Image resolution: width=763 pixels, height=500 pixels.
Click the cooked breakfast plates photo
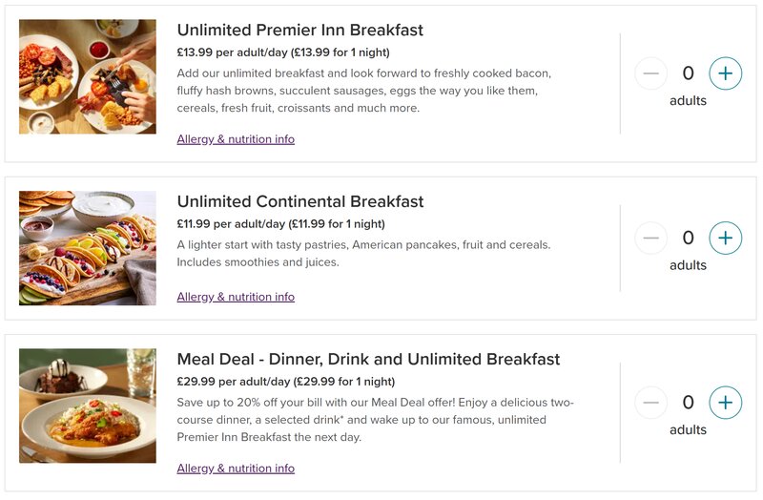[x=88, y=76]
